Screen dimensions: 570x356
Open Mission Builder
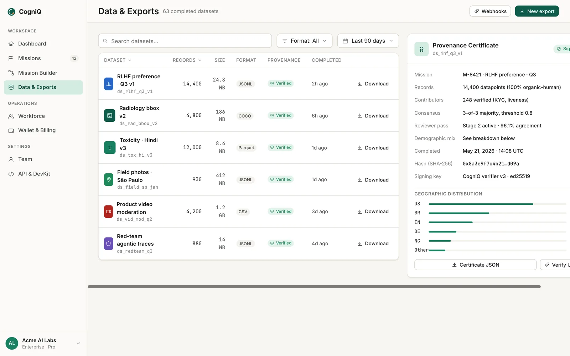[x=43, y=73]
